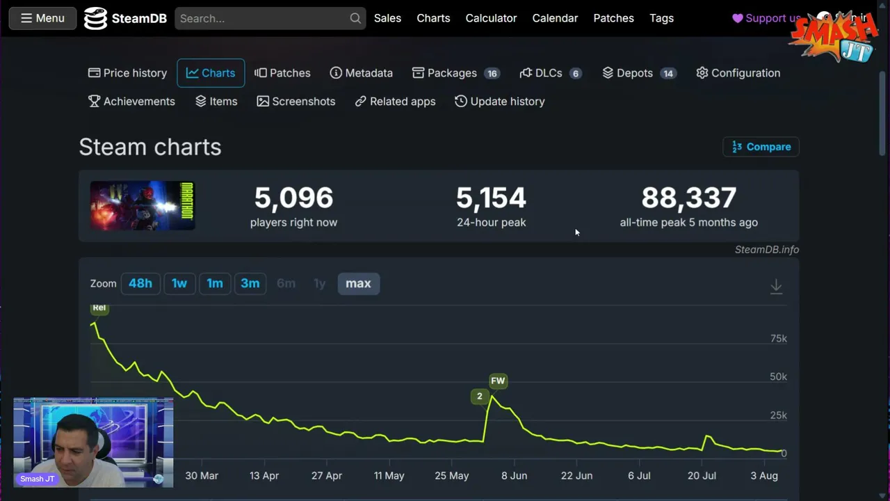Click the Screenshots image icon
Screen dimensions: 890x501
tap(263, 102)
